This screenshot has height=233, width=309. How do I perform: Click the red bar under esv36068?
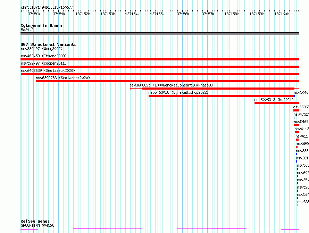point(297,110)
